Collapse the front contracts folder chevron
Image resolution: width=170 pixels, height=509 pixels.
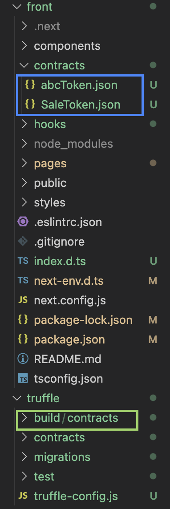tap(24, 65)
